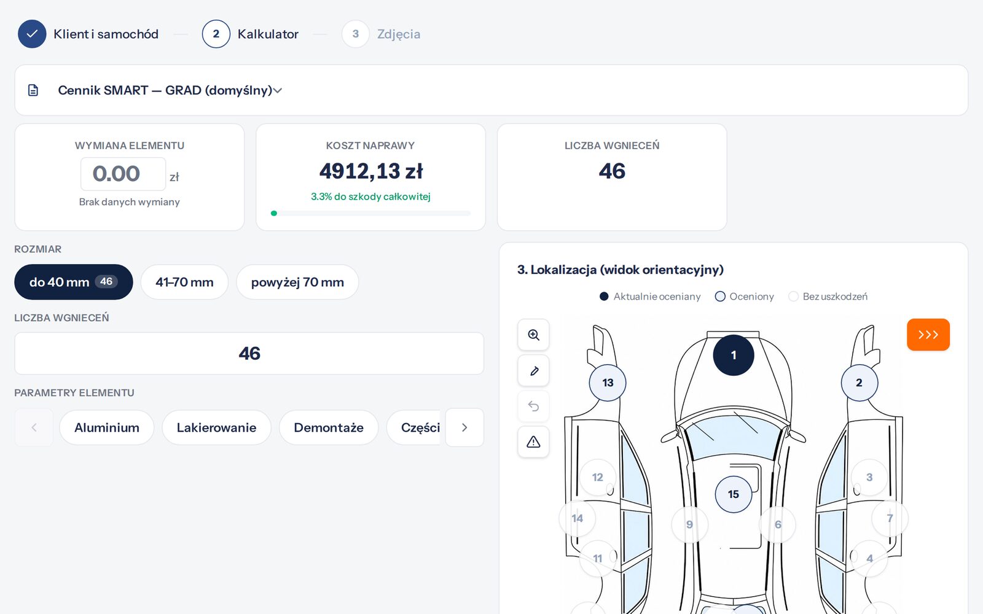Image resolution: width=983 pixels, height=614 pixels.
Task: Click the zoom-in magnifier icon
Action: pos(533,335)
